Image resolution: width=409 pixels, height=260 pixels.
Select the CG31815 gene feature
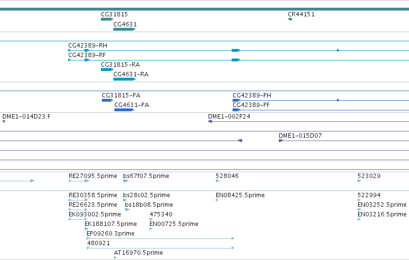click(x=107, y=19)
